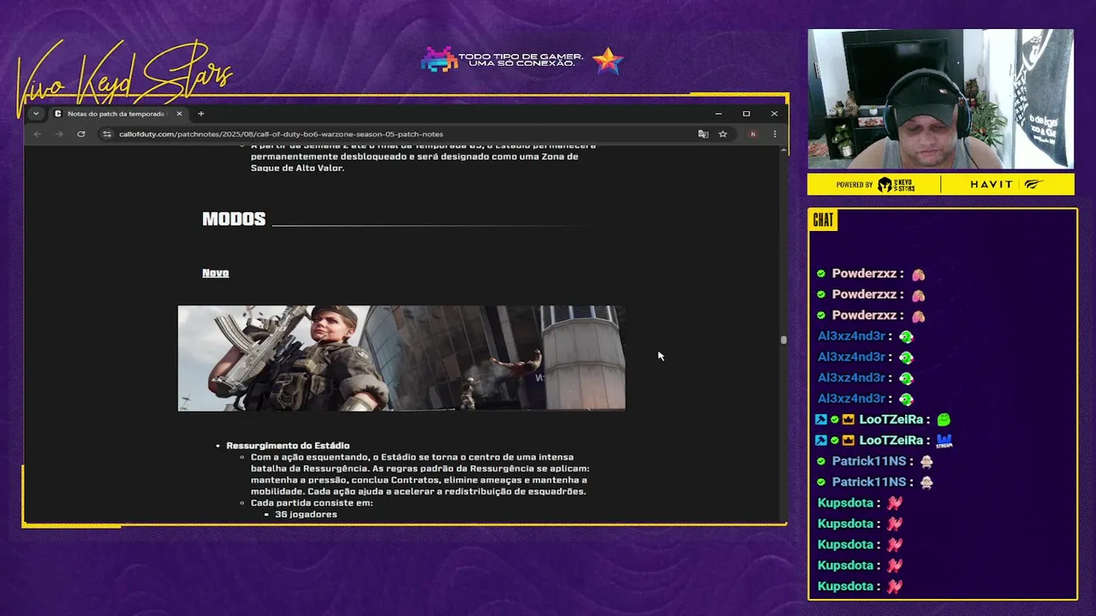Reload the Call of Duty patch notes page
This screenshot has width=1096, height=616.
click(80, 134)
